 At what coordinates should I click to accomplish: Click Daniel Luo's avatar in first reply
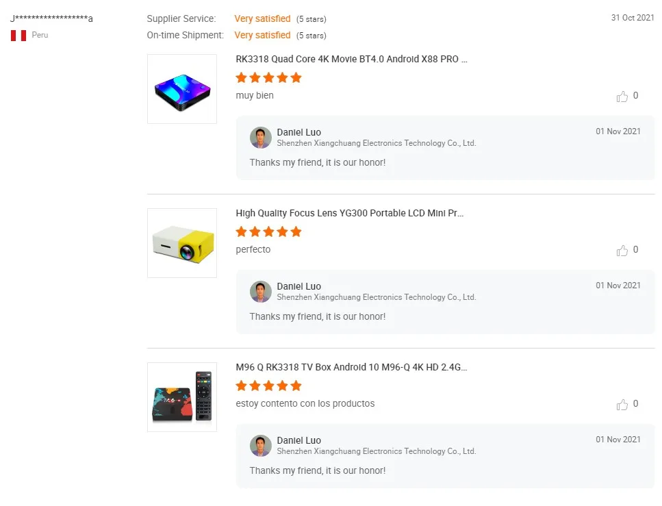(x=261, y=138)
